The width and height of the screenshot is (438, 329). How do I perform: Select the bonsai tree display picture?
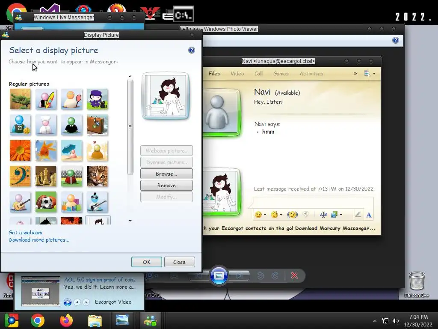pos(20,99)
